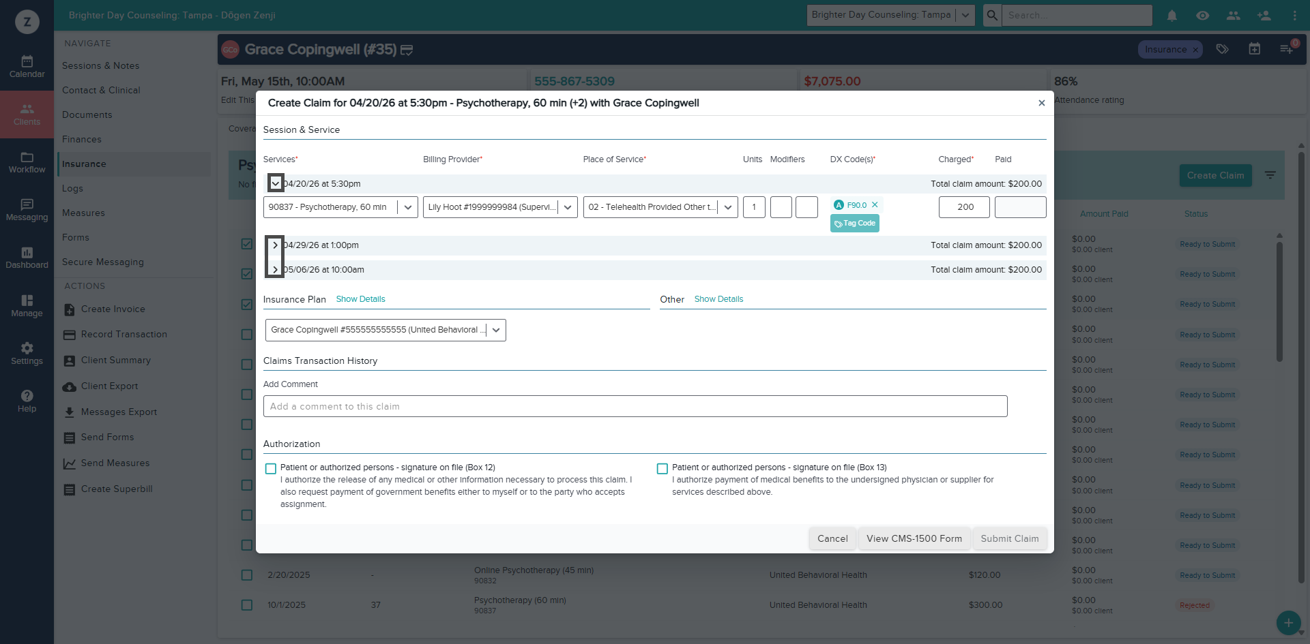Click the Paid amount field
Image resolution: width=1310 pixels, height=644 pixels.
(1021, 207)
